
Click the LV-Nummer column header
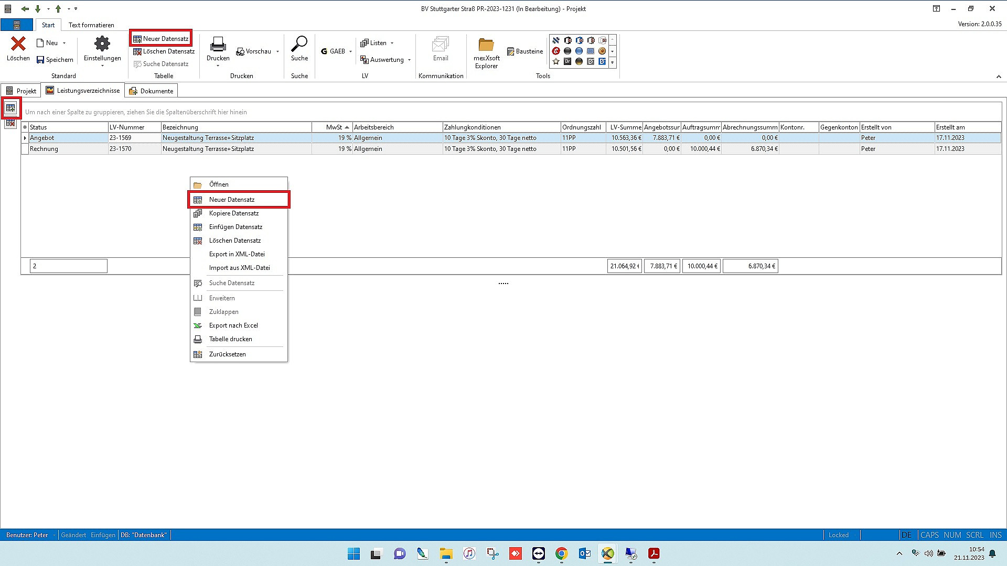click(x=134, y=127)
